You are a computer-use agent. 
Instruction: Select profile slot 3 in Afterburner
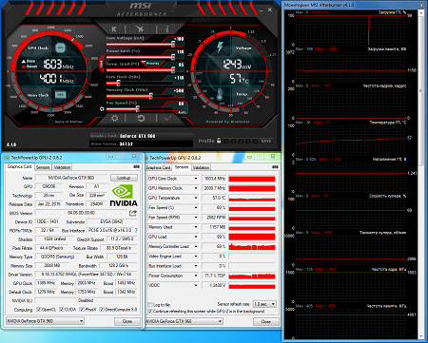point(241,141)
